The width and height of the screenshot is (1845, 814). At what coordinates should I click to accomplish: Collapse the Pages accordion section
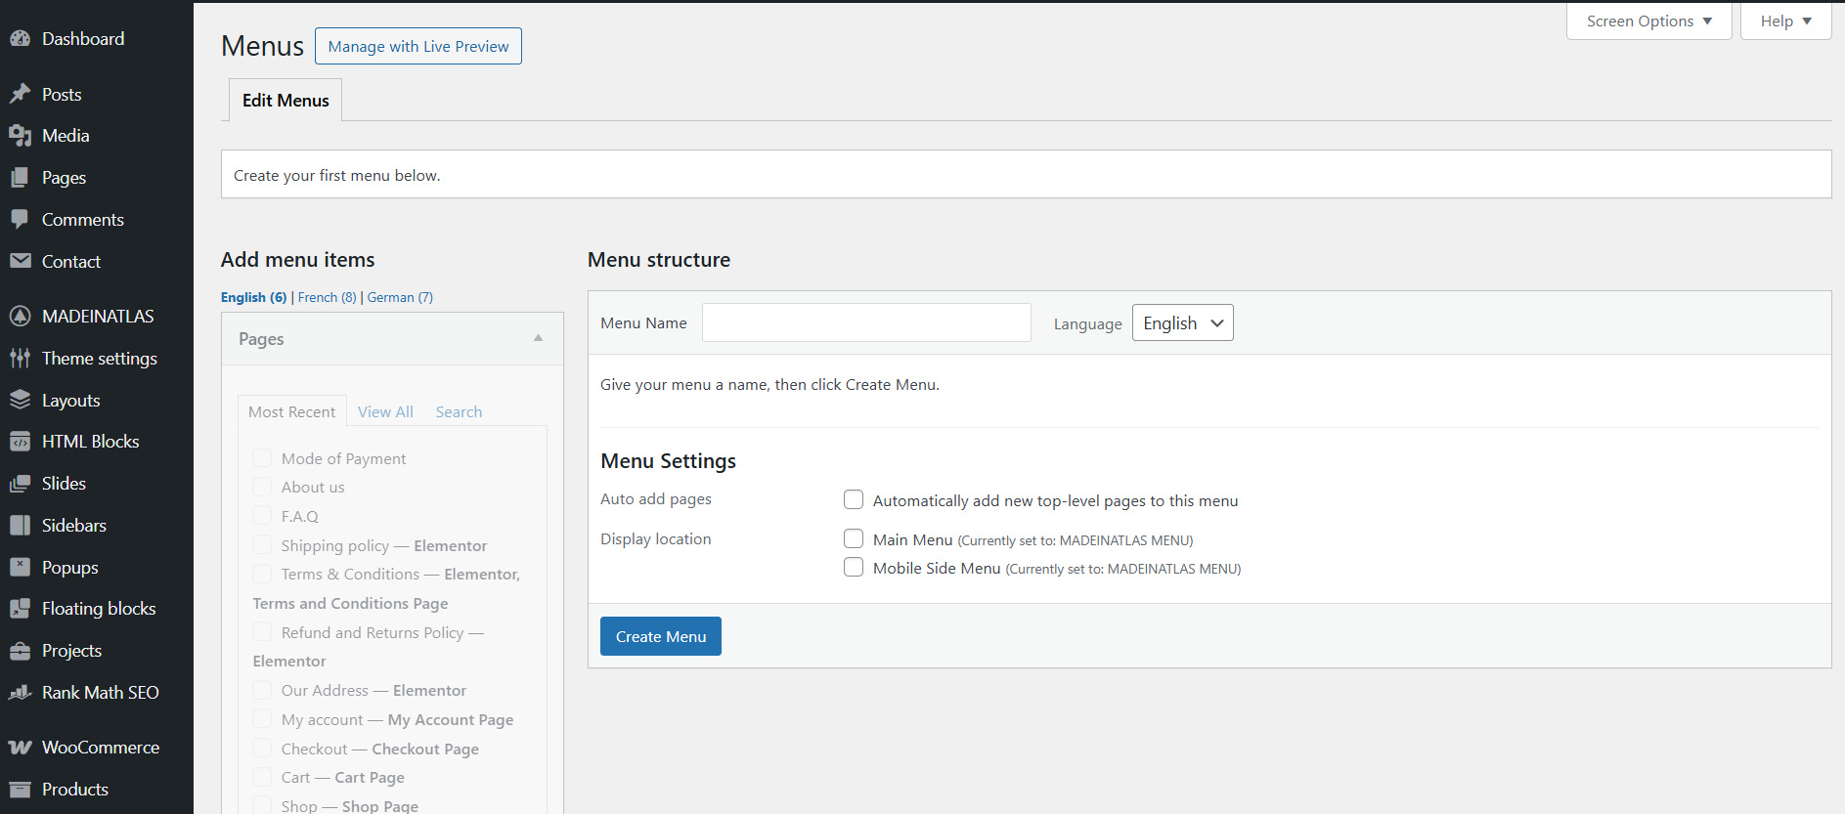(x=538, y=338)
